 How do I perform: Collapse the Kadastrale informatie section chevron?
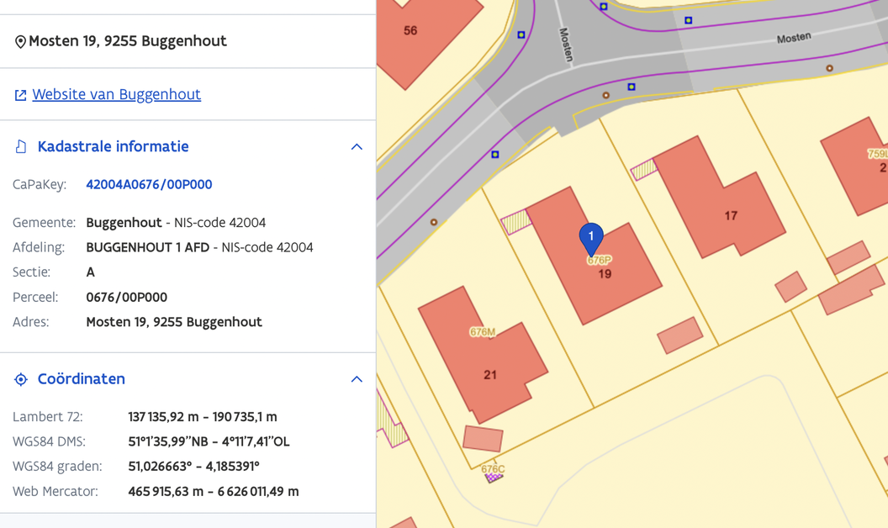tap(357, 147)
